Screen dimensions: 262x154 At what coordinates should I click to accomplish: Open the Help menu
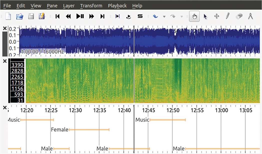[x=137, y=6]
